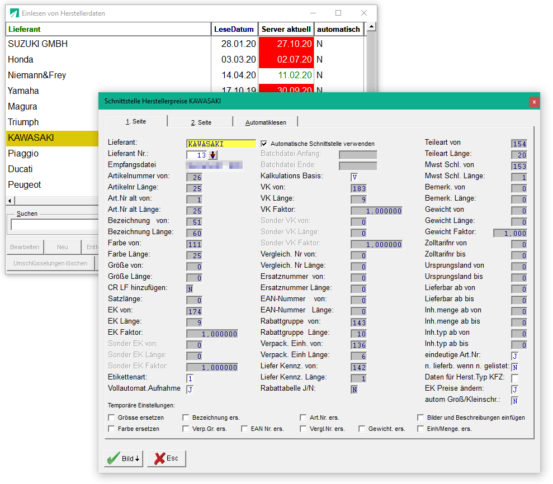Click the Lieferant Nr. field showing 13

(x=197, y=155)
